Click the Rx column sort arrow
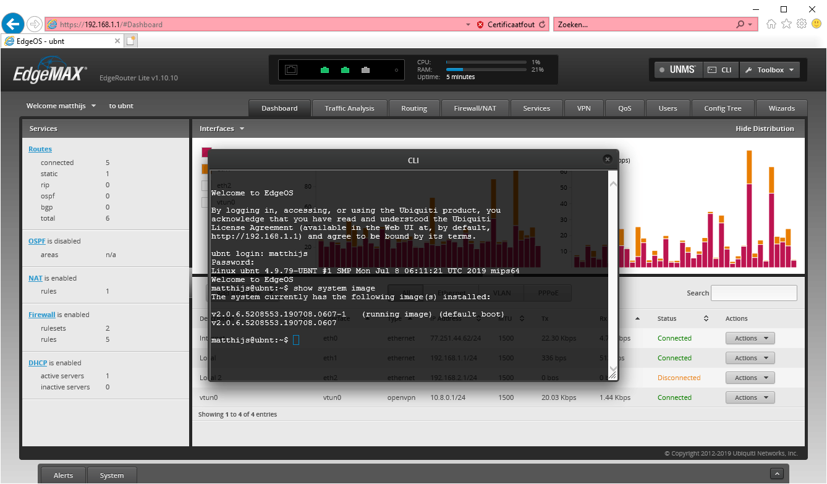Screen dimensions: 827x484 637,318
